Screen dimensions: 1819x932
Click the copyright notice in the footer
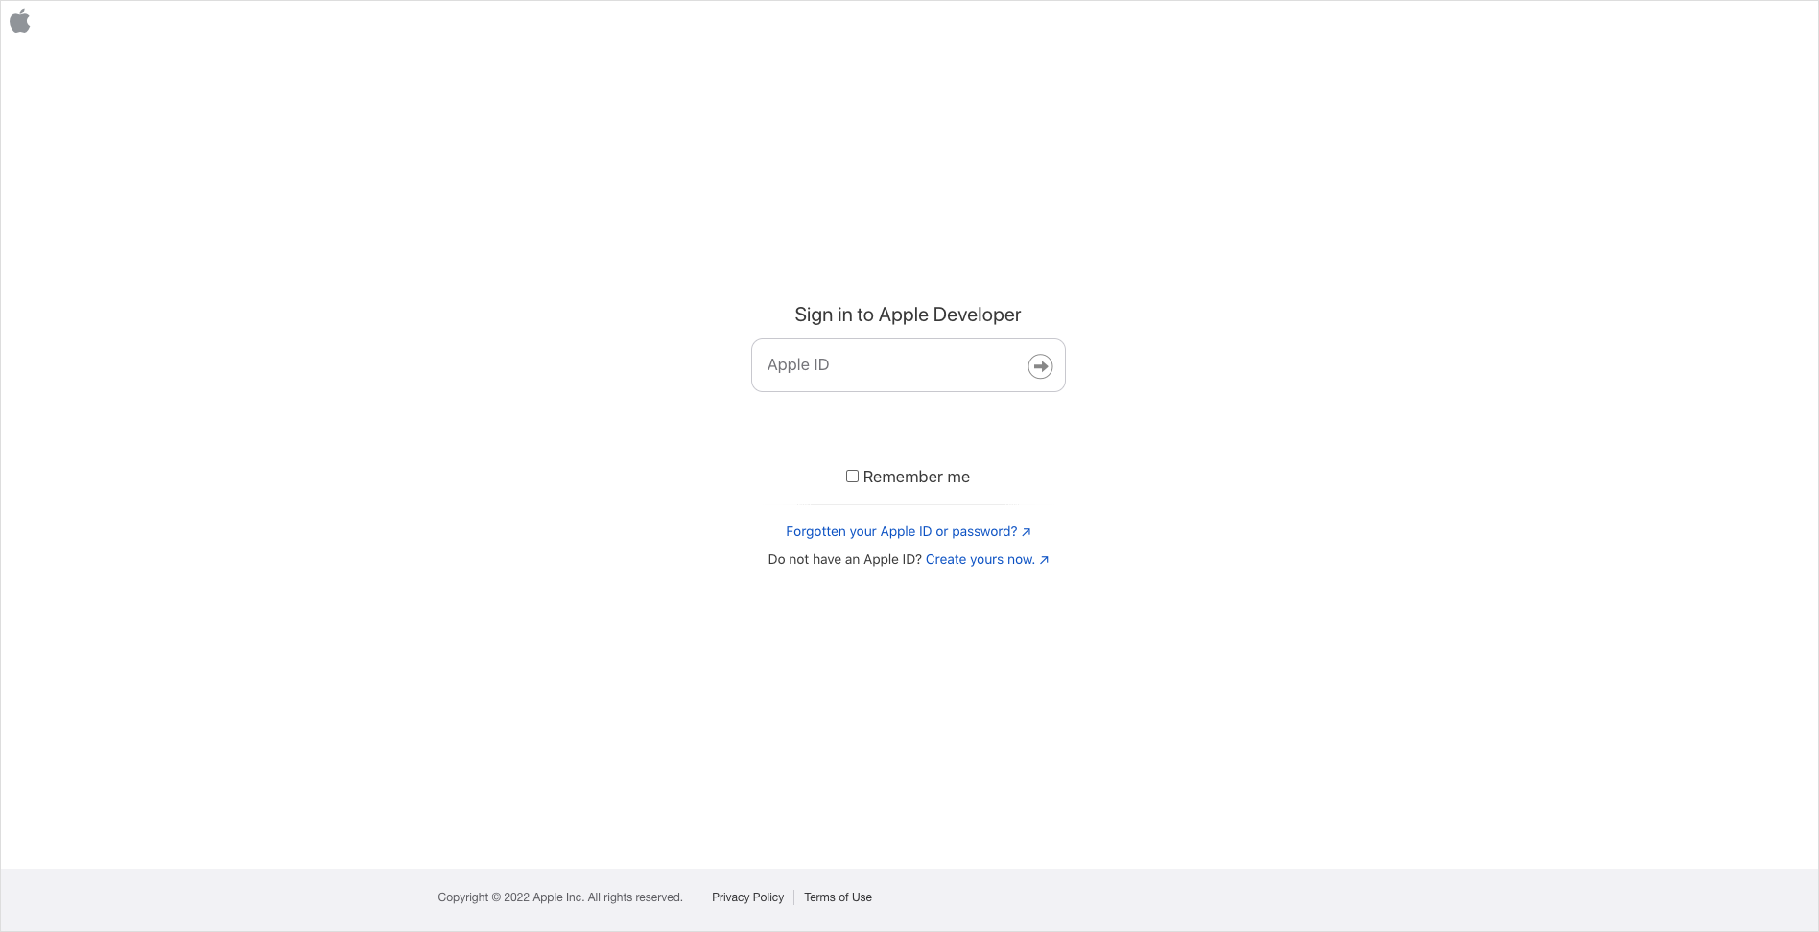(559, 897)
